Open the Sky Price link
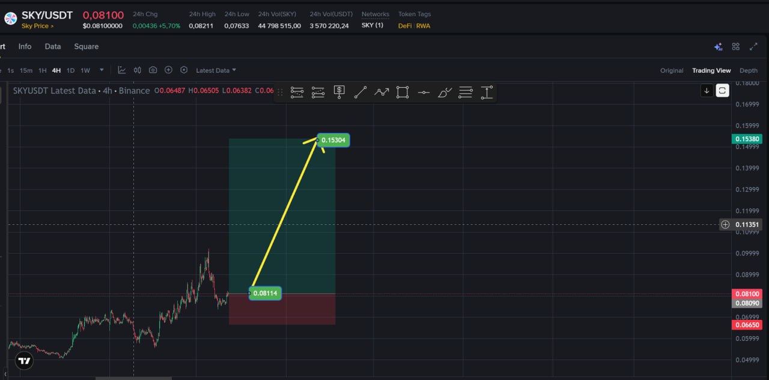The height and width of the screenshot is (380, 769). [x=37, y=26]
